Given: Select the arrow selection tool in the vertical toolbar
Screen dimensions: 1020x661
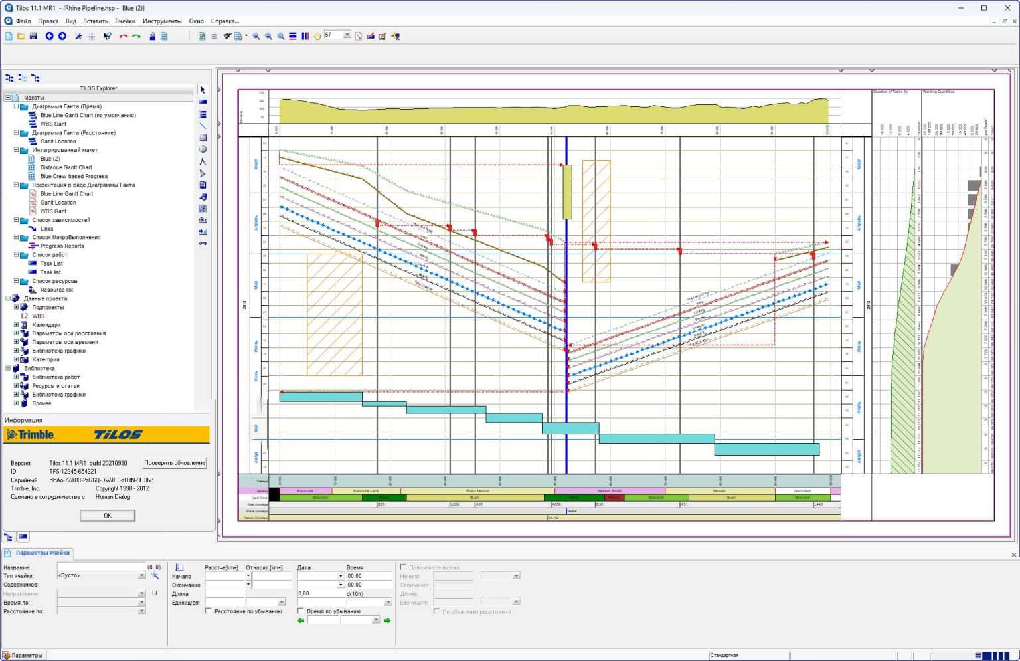Looking at the screenshot, I should click(203, 89).
